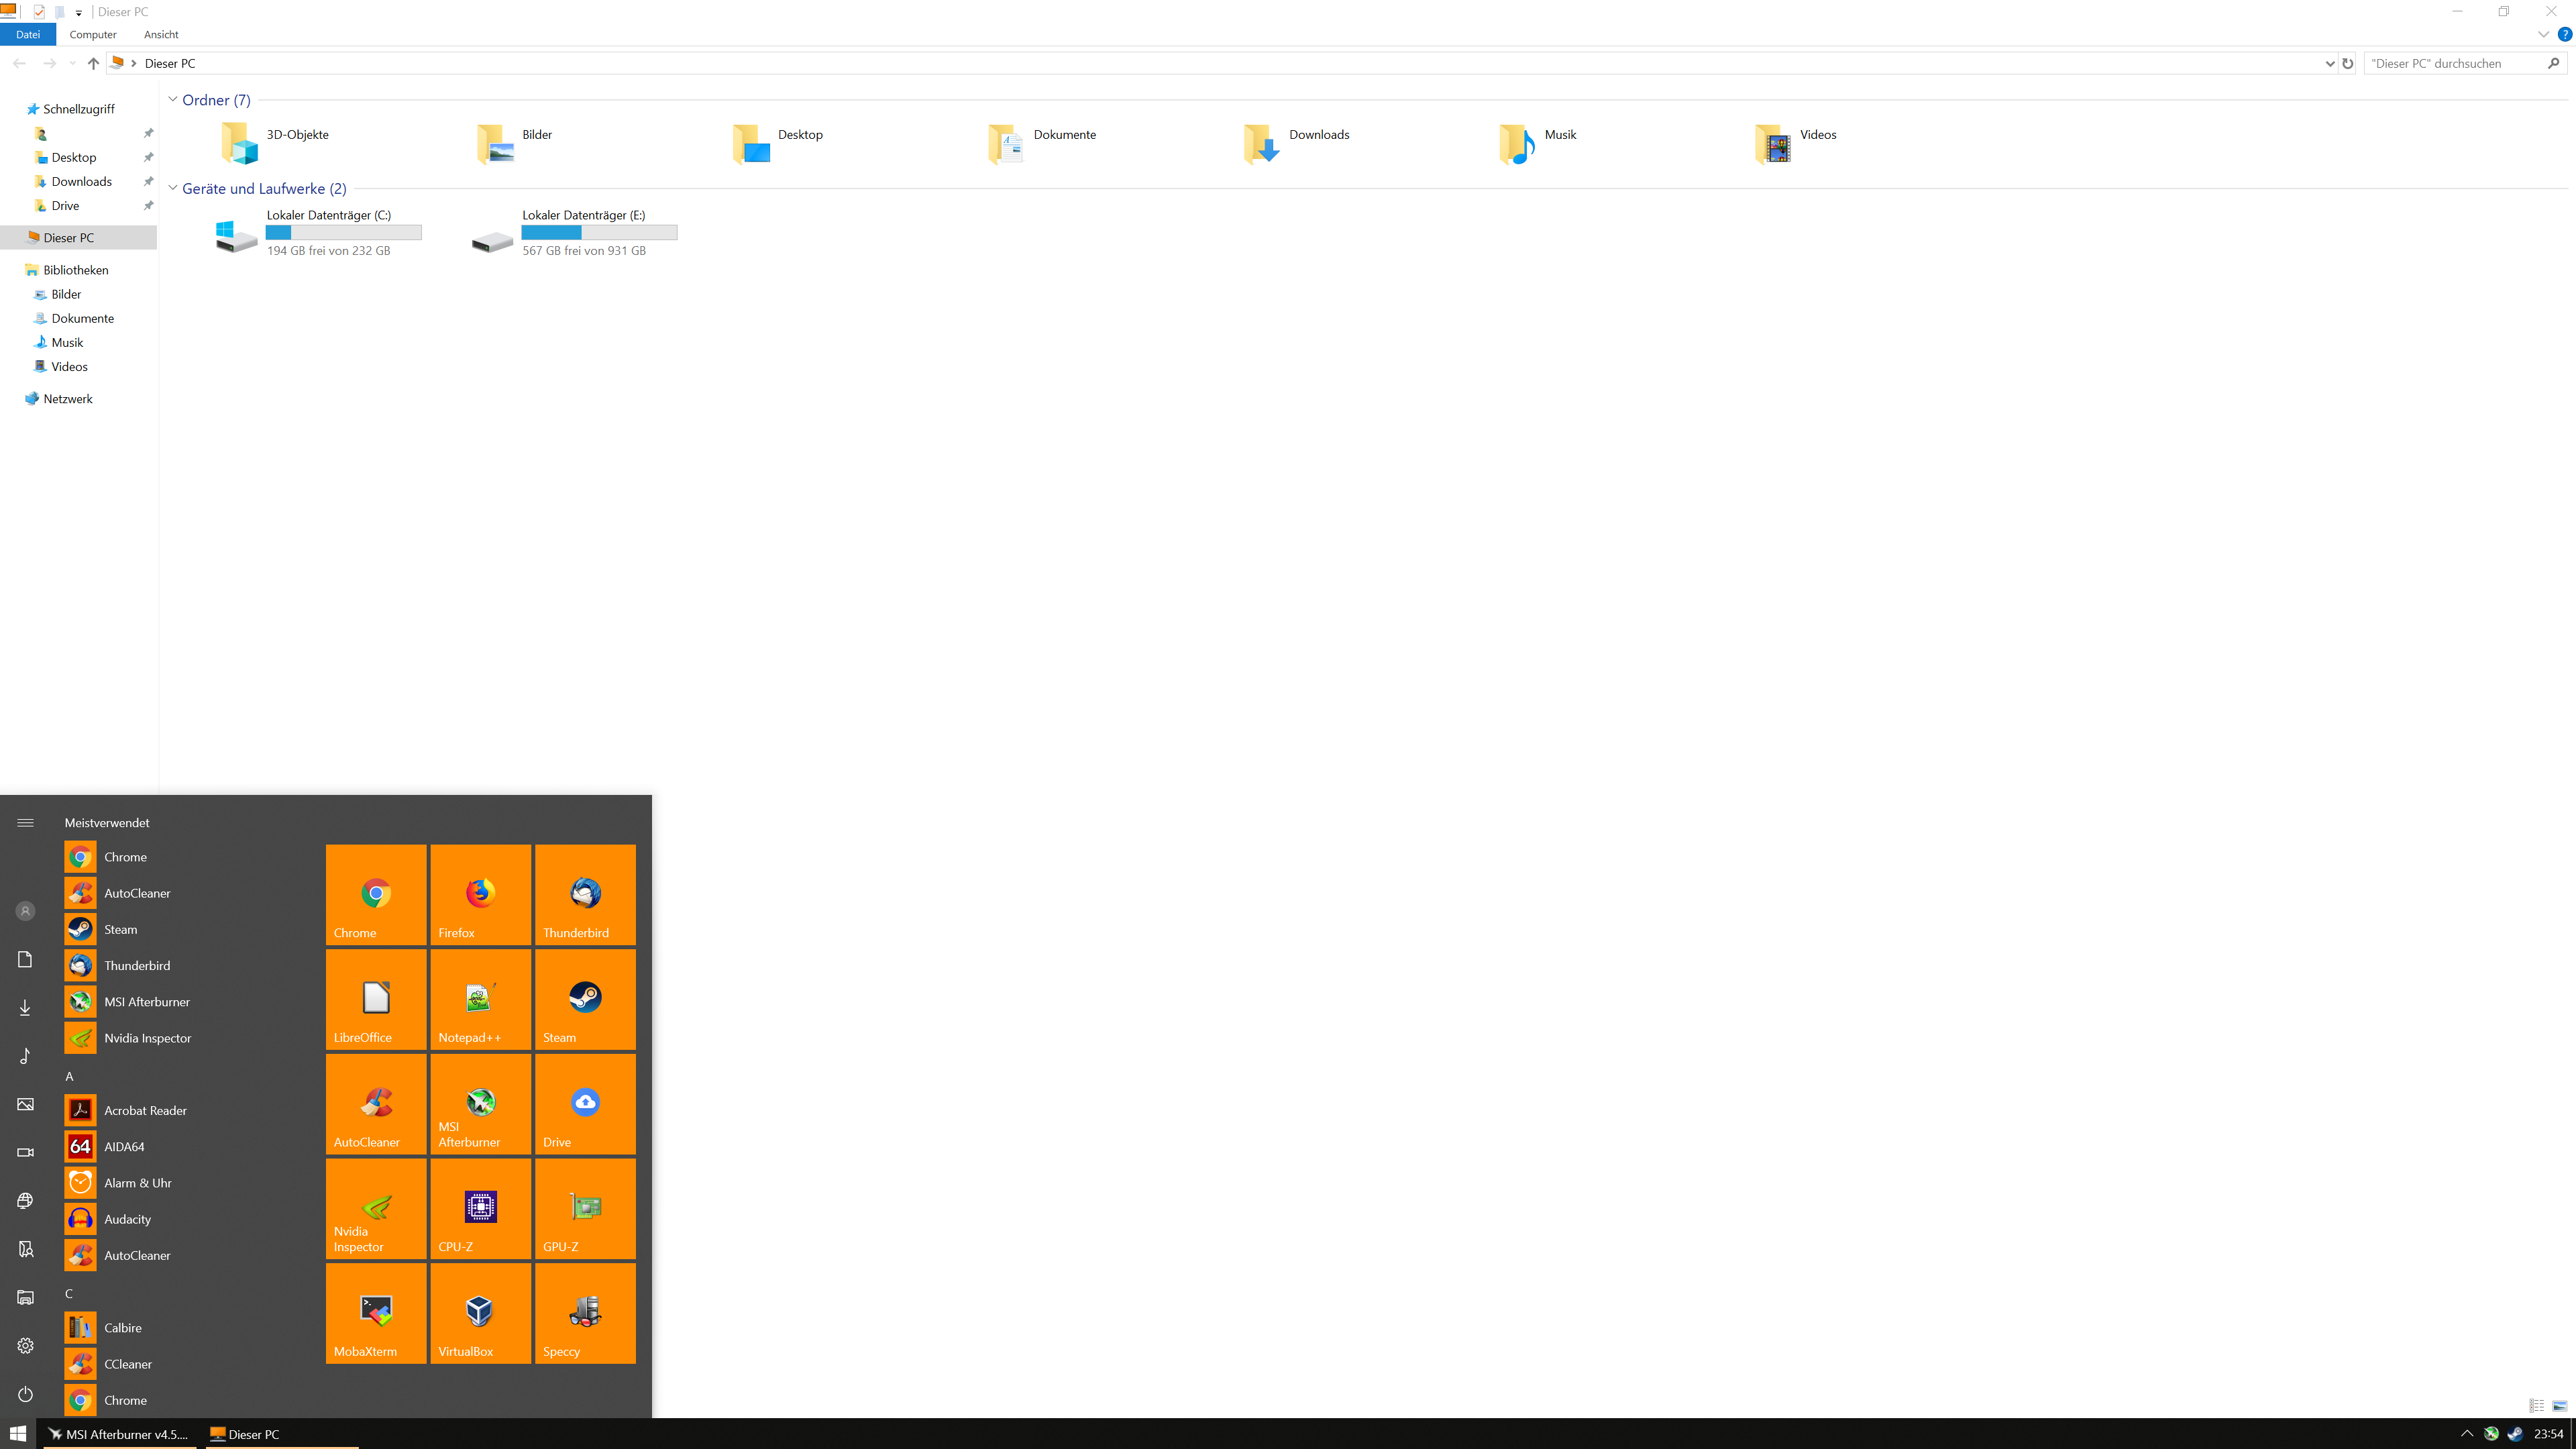Viewport: 2576px width, 1449px height.
Task: Open the address bar history dropdown
Action: [x=2330, y=63]
